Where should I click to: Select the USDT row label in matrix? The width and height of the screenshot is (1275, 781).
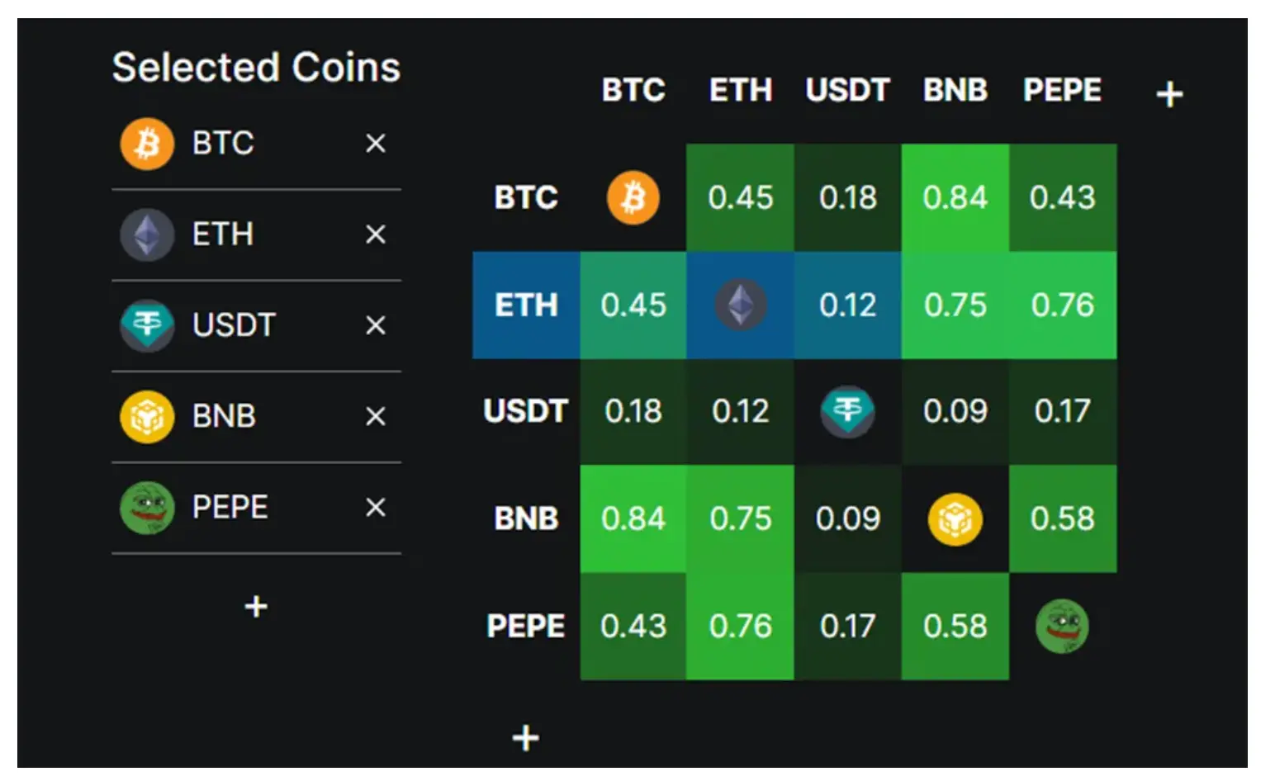526,411
